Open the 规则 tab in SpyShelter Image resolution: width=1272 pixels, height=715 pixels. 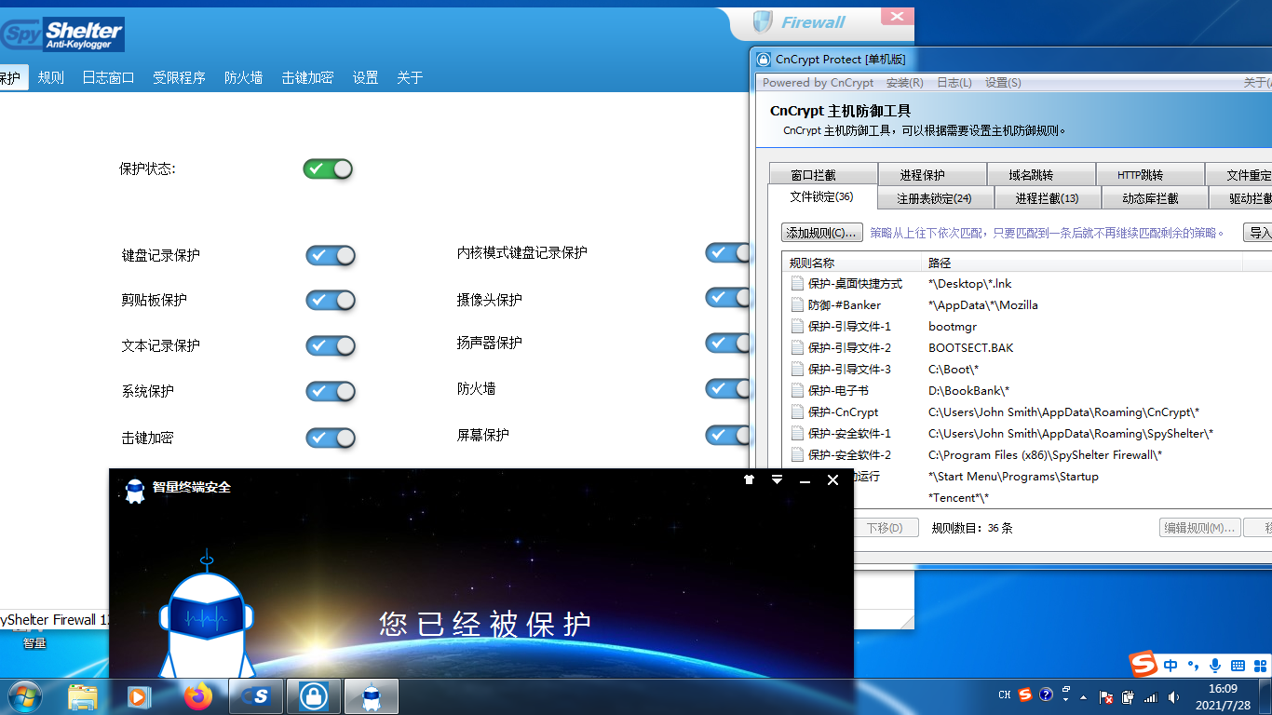[51, 78]
